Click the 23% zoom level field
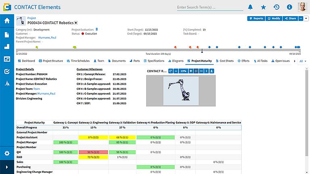Screen dimensions: 310x174 [183, 71]
